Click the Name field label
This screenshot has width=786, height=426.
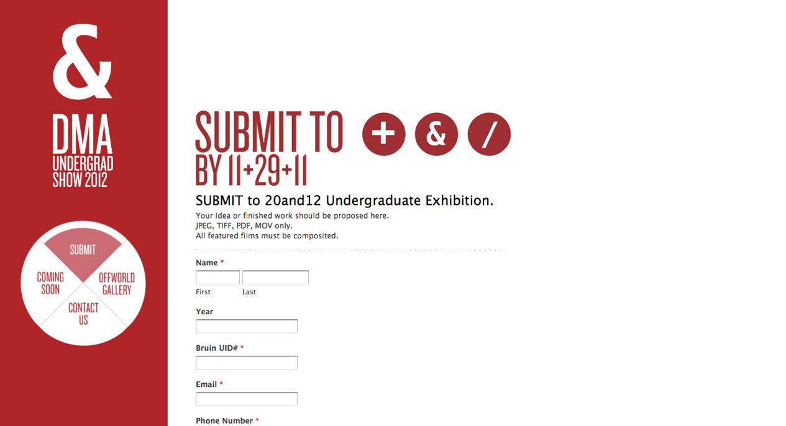207,263
